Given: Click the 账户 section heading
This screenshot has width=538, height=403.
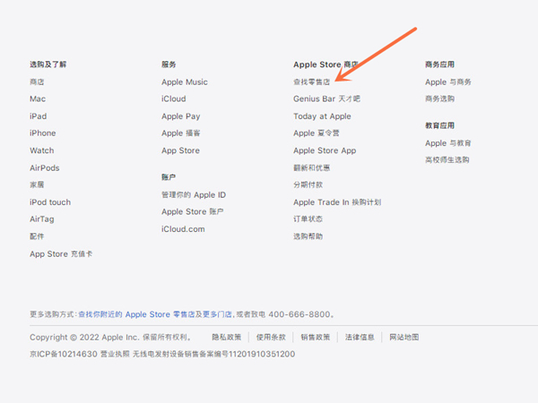Looking at the screenshot, I should [x=169, y=177].
